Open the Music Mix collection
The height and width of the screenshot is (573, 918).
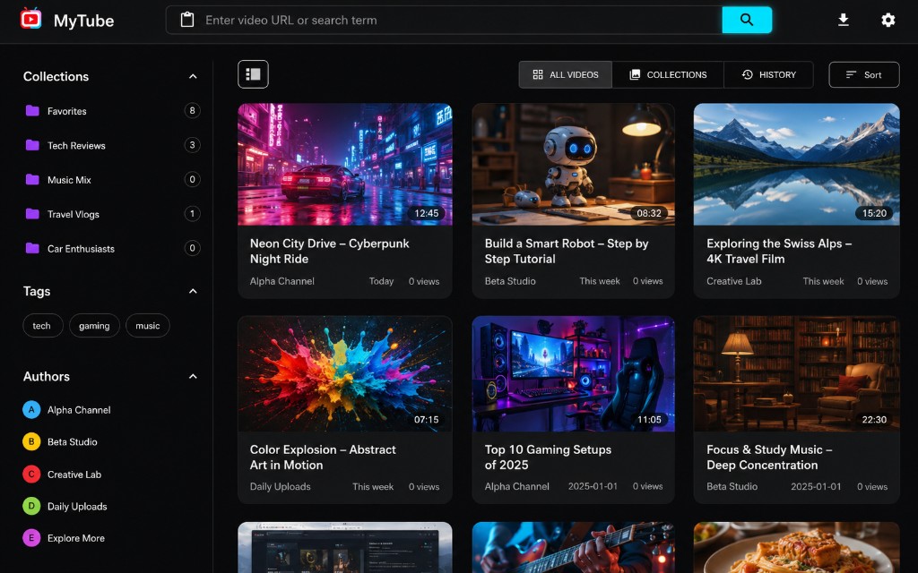tap(111, 179)
